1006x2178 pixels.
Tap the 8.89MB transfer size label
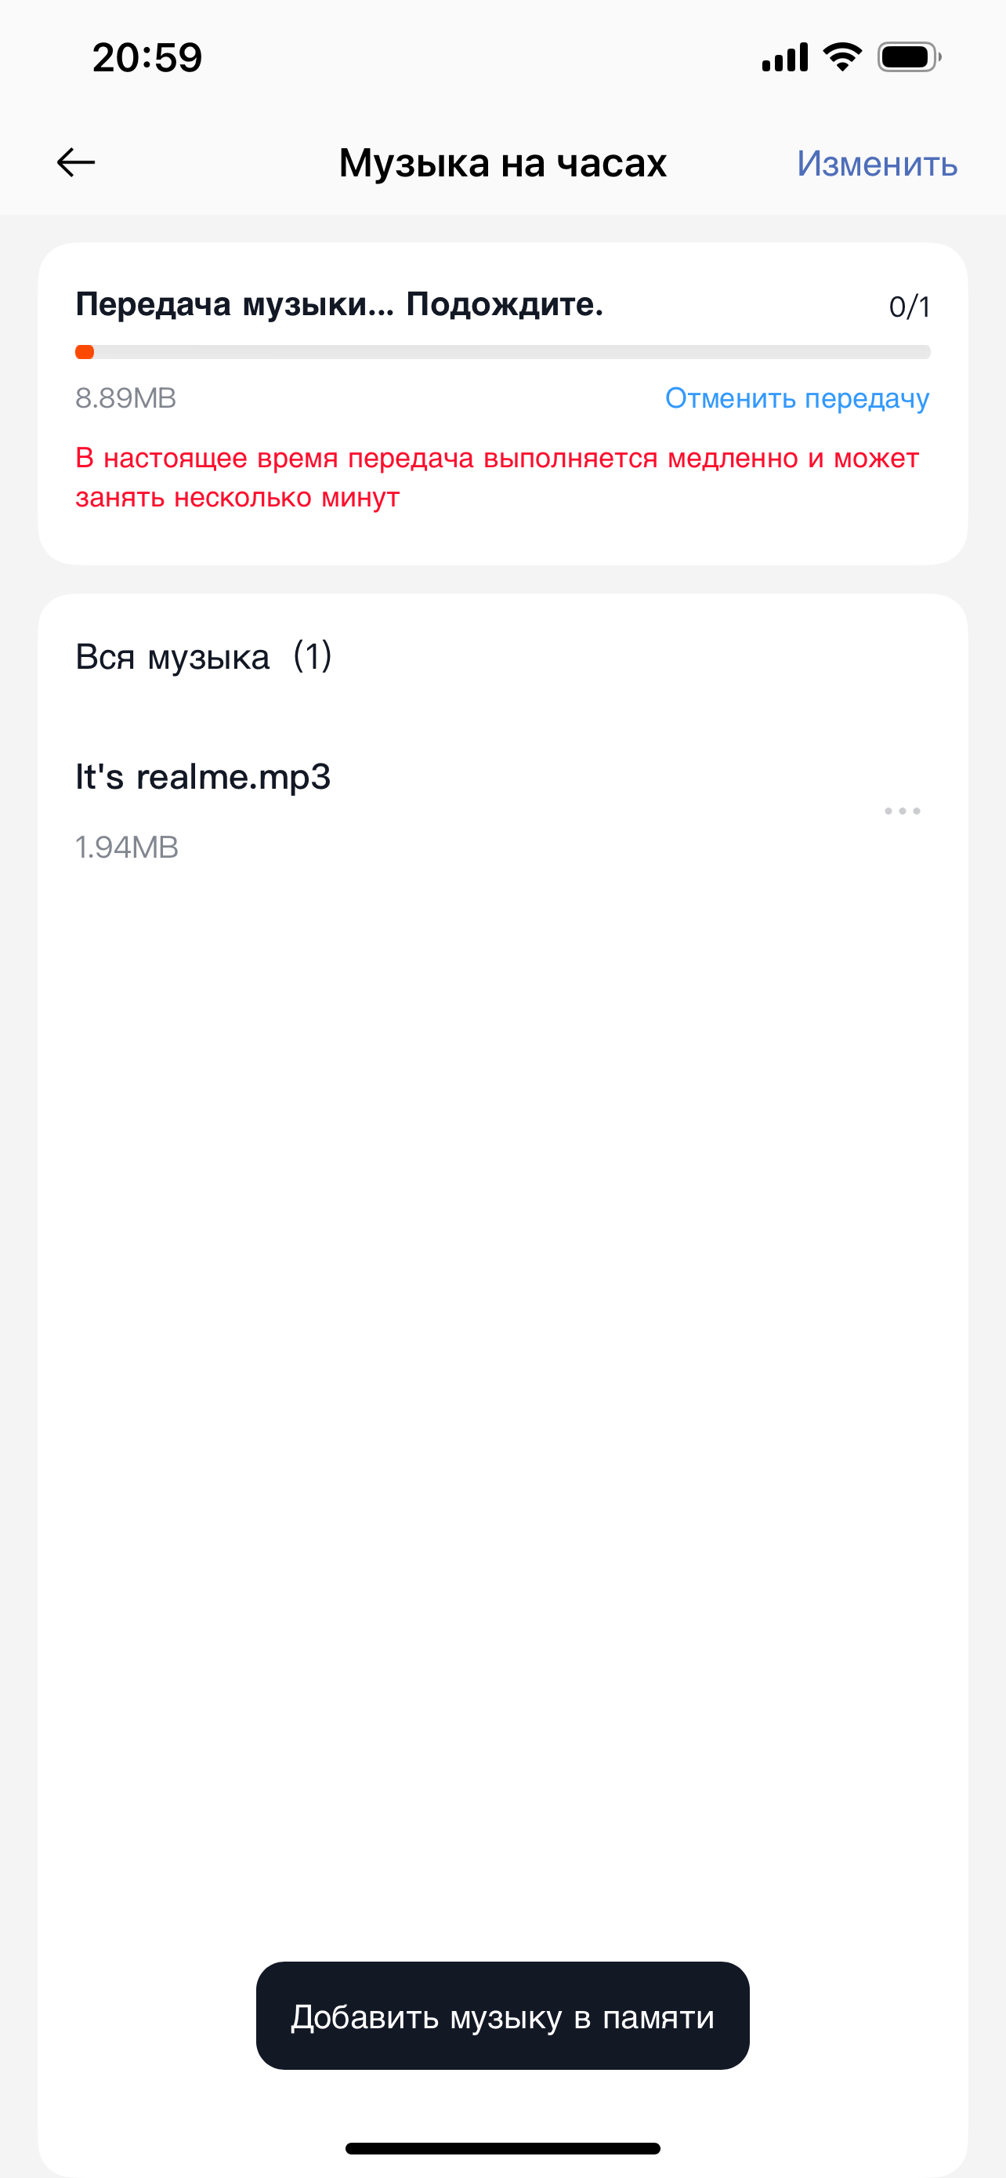point(126,397)
